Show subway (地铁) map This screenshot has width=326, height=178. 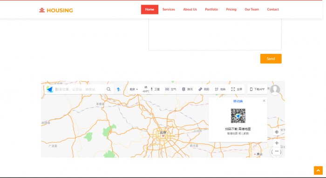point(220,89)
